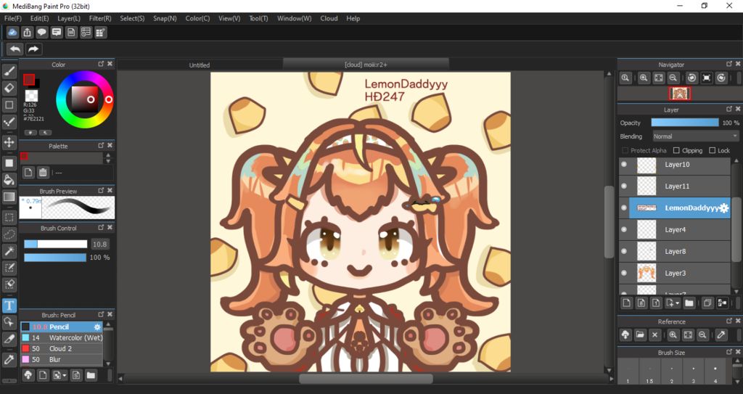Open the Layer(L) menu
Viewport: 743px width, 394px height.
click(69, 18)
